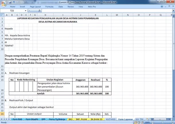Image resolution: width=175 pixels, height=124 pixels.
Task: Open the Insert ribbon tab
Action: click(22, 7)
